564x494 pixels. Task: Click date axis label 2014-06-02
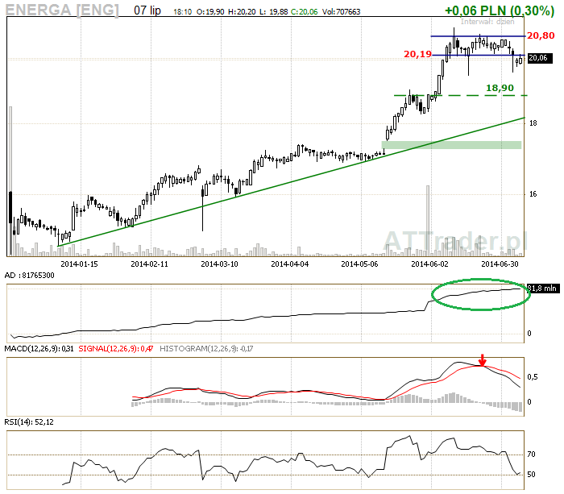point(429,264)
